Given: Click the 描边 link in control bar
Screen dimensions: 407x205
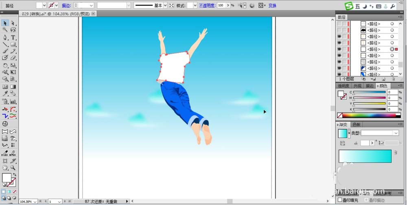Looking at the screenshot, I should (x=66, y=5).
